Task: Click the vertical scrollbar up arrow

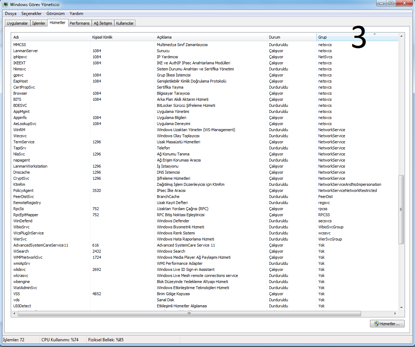Action: coord(401,36)
